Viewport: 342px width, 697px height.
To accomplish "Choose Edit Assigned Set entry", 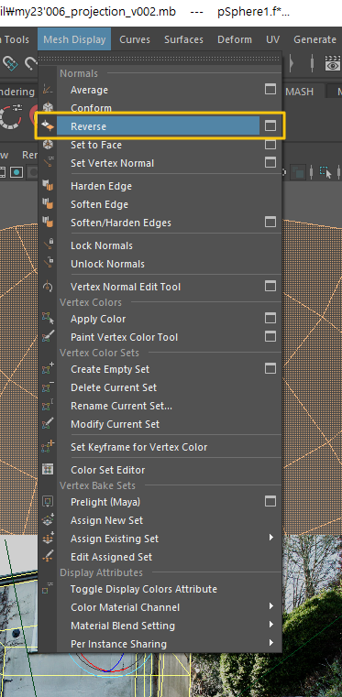I will tap(112, 557).
